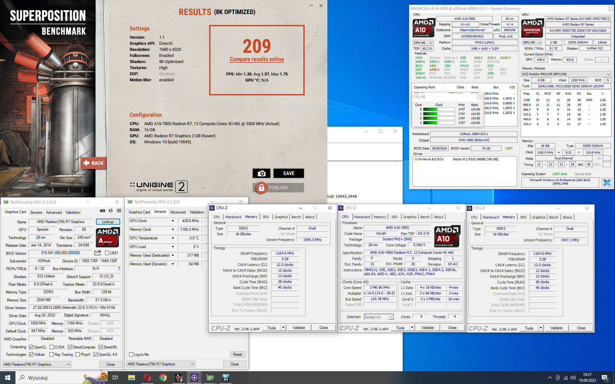615x384 pixels.
Task: Click the Core 0 clock usage bar in HWiNFO
Action: pyautogui.click(x=439, y=109)
